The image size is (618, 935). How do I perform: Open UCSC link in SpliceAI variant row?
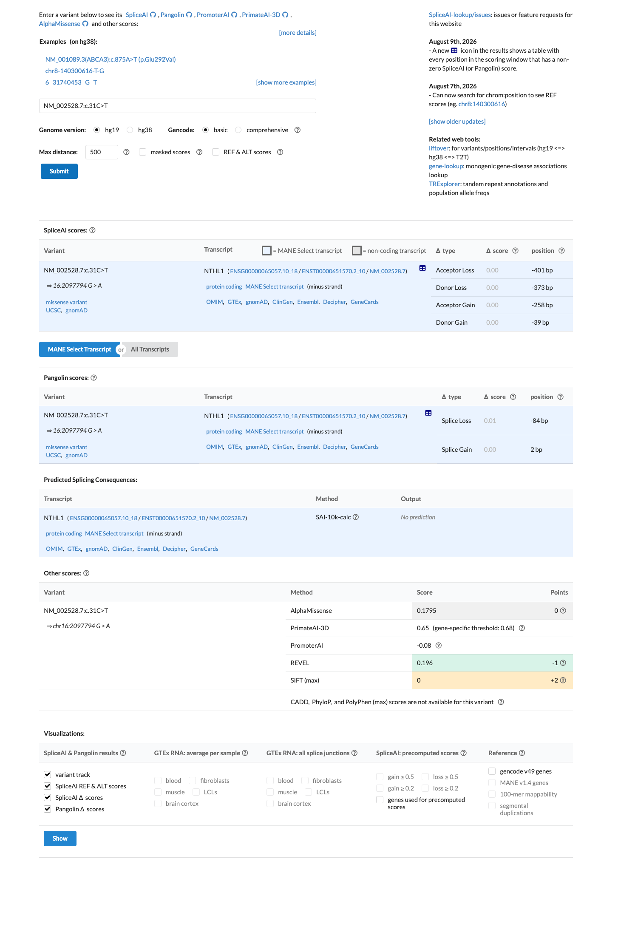54,311
